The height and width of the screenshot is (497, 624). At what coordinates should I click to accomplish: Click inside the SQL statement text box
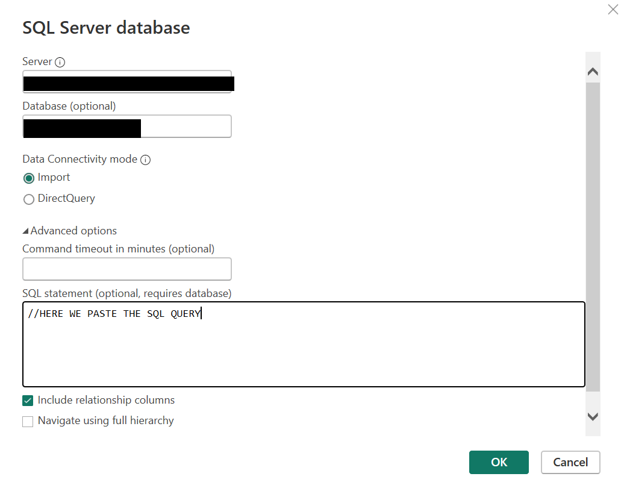(x=304, y=344)
